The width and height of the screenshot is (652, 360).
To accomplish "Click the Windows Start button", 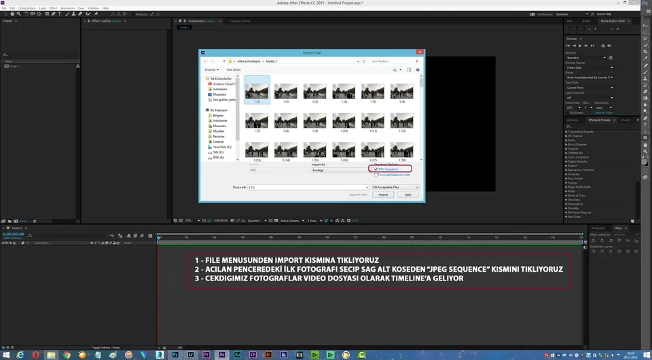I will 6,355.
